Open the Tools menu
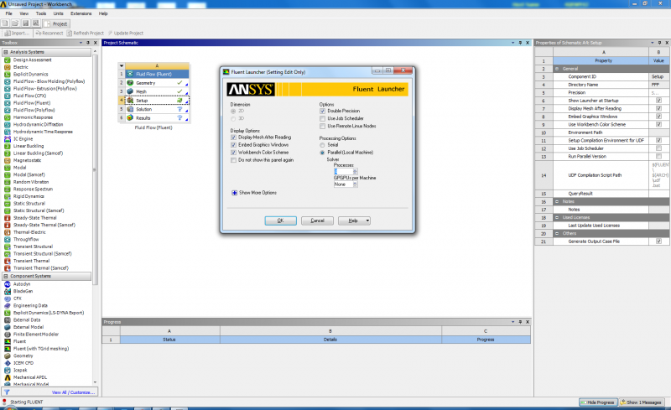The height and width of the screenshot is (410, 671). click(x=41, y=13)
